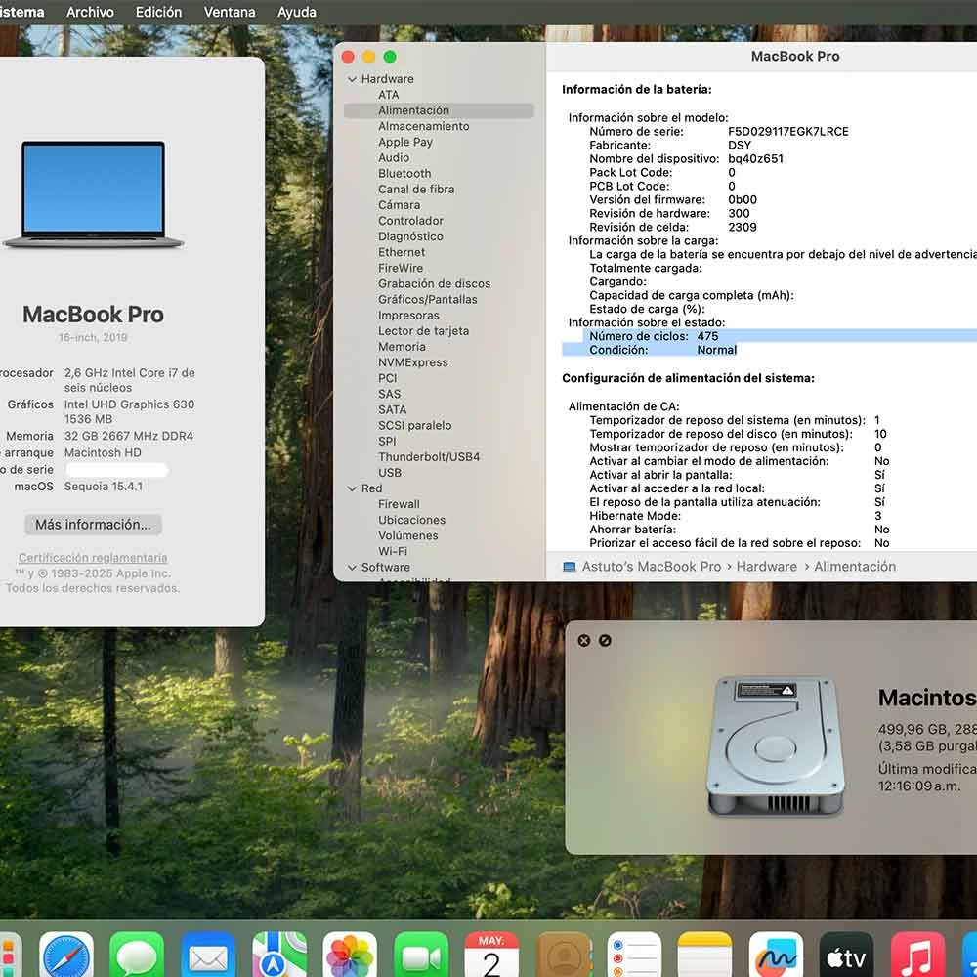Open Safari from the Dock
The width and height of the screenshot is (977, 977).
tap(66, 956)
